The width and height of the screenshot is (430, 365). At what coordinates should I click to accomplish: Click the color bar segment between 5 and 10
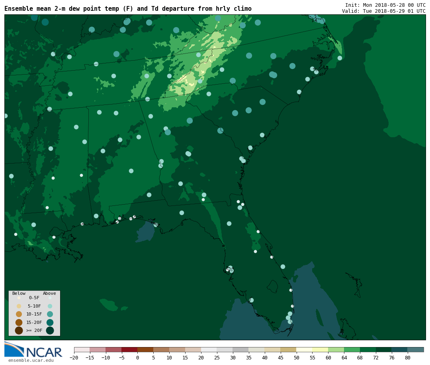coord(161,349)
